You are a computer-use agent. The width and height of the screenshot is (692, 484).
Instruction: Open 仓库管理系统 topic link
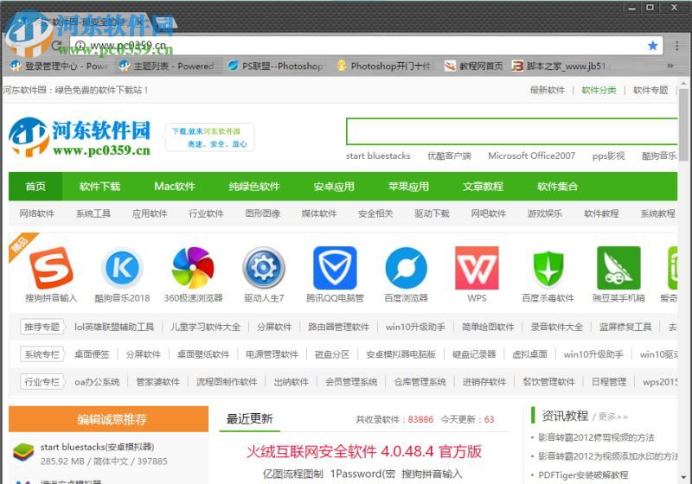[420, 382]
